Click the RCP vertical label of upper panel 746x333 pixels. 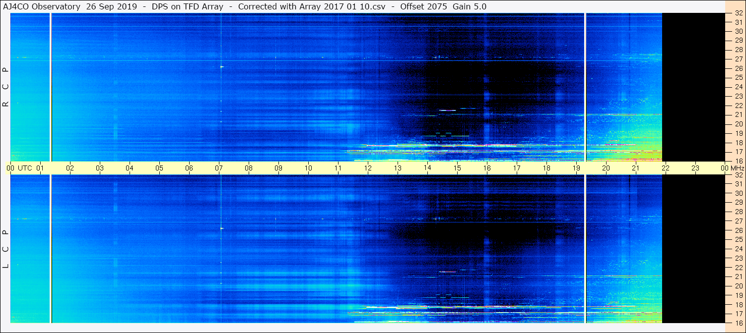pyautogui.click(x=5, y=87)
